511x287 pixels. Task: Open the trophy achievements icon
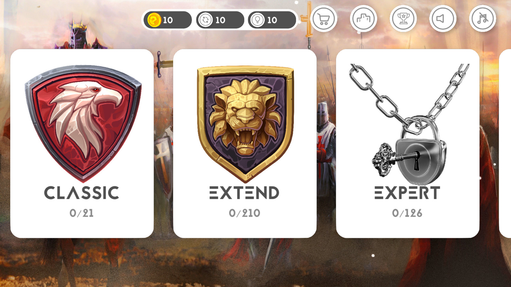403,18
